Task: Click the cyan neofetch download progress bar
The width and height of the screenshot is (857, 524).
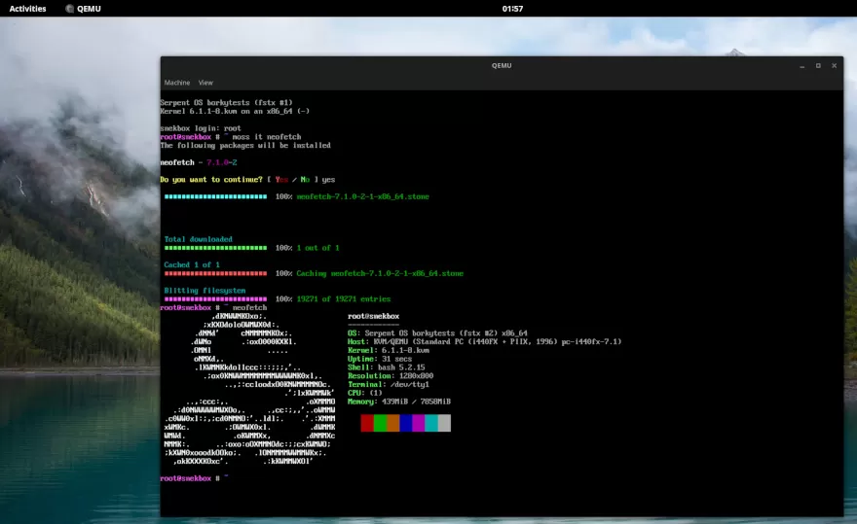Action: click(215, 196)
